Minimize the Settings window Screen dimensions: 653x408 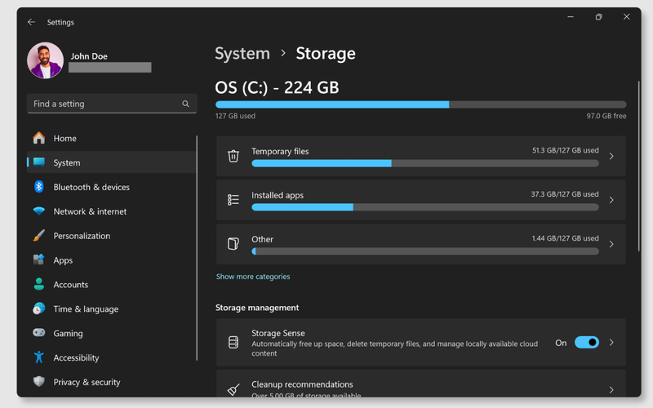pos(571,16)
